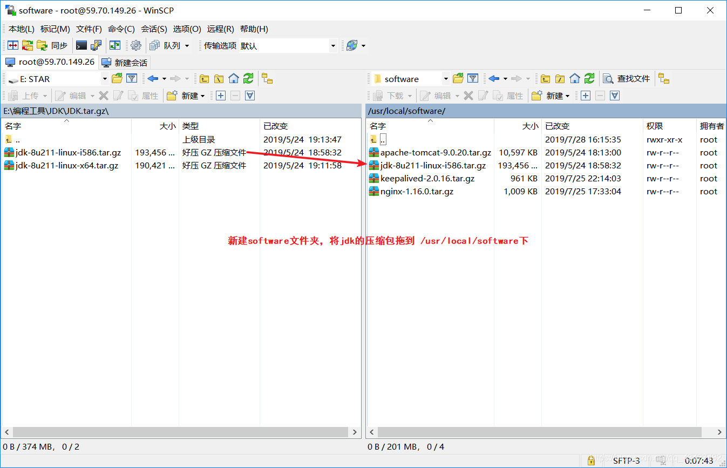The image size is (727, 468).
Task: Go to local root directory icon
Action: 219,79
